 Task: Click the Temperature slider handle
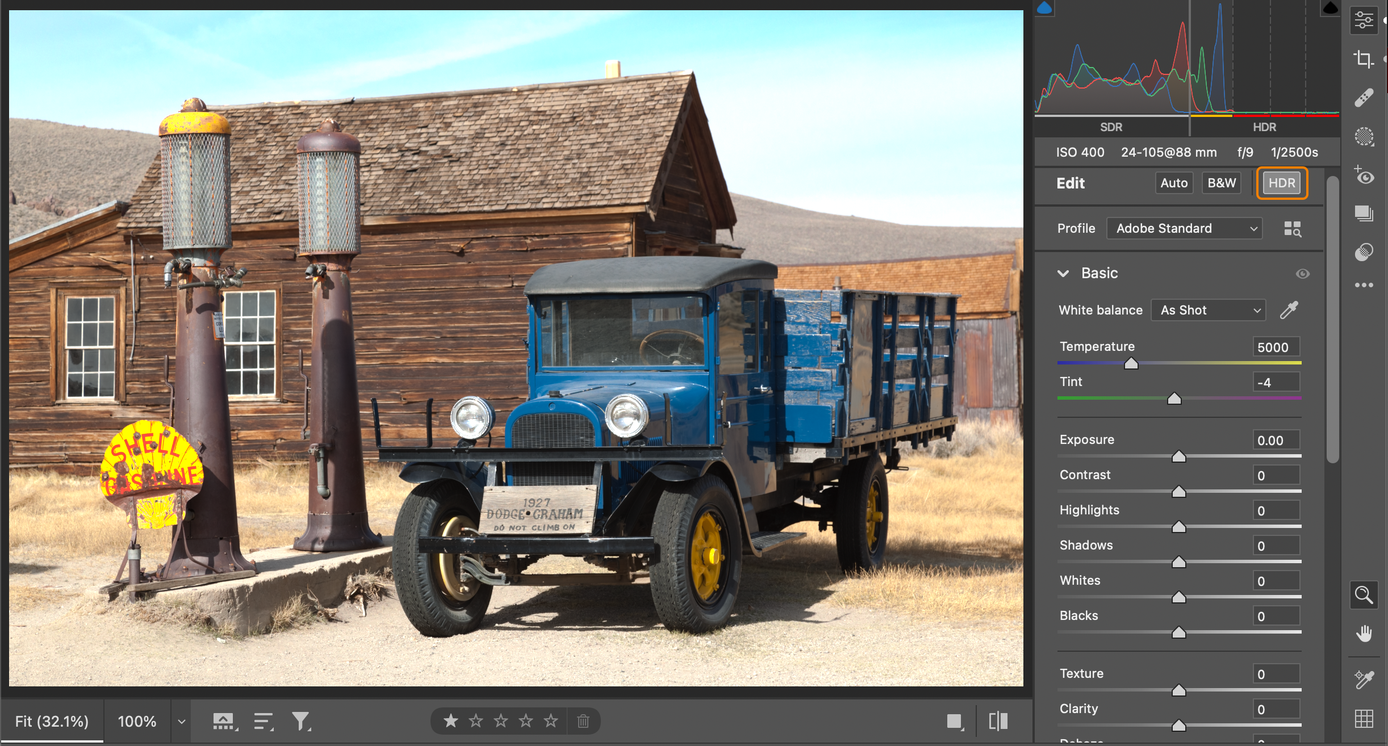pos(1131,363)
